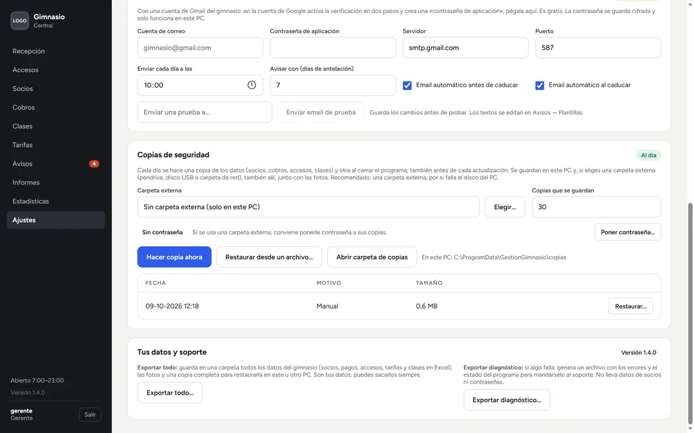Focus the Enviar una prueba a... field
Screen dimensions: 694x433
[x=204, y=112]
